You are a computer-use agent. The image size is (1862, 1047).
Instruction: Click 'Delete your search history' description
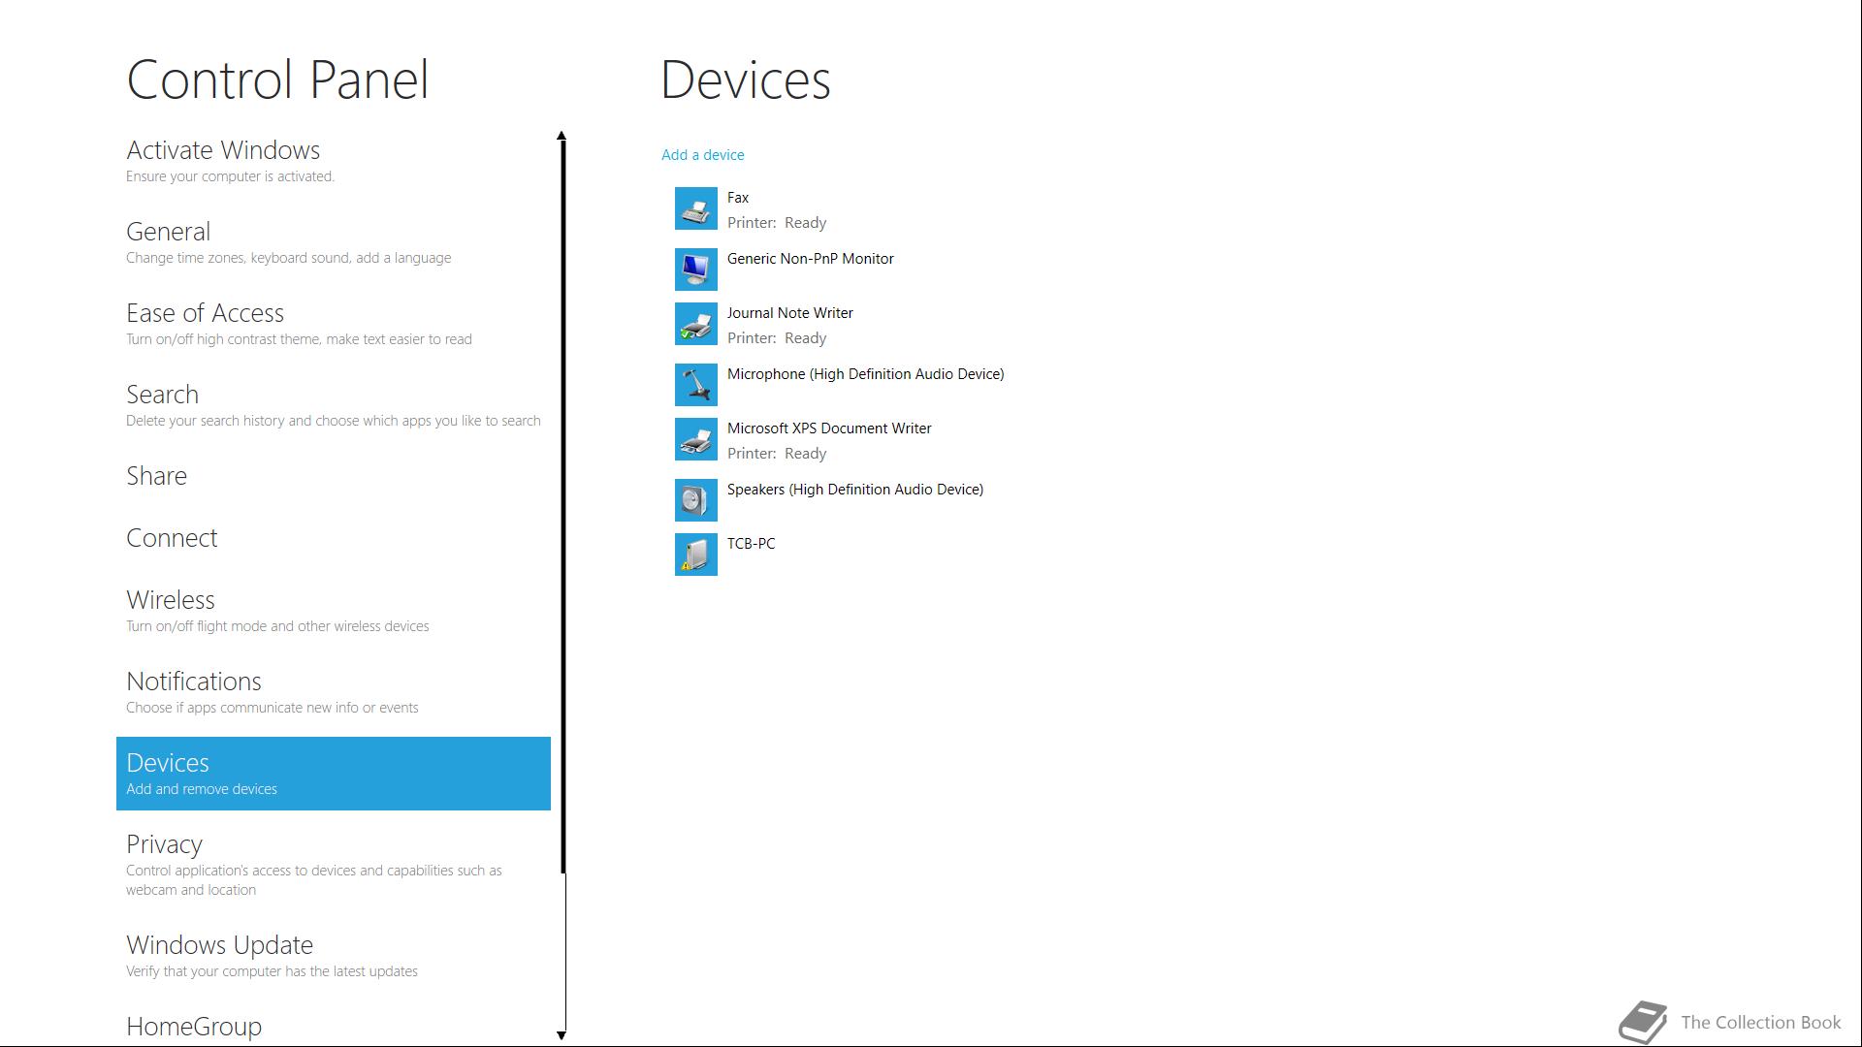point(334,421)
